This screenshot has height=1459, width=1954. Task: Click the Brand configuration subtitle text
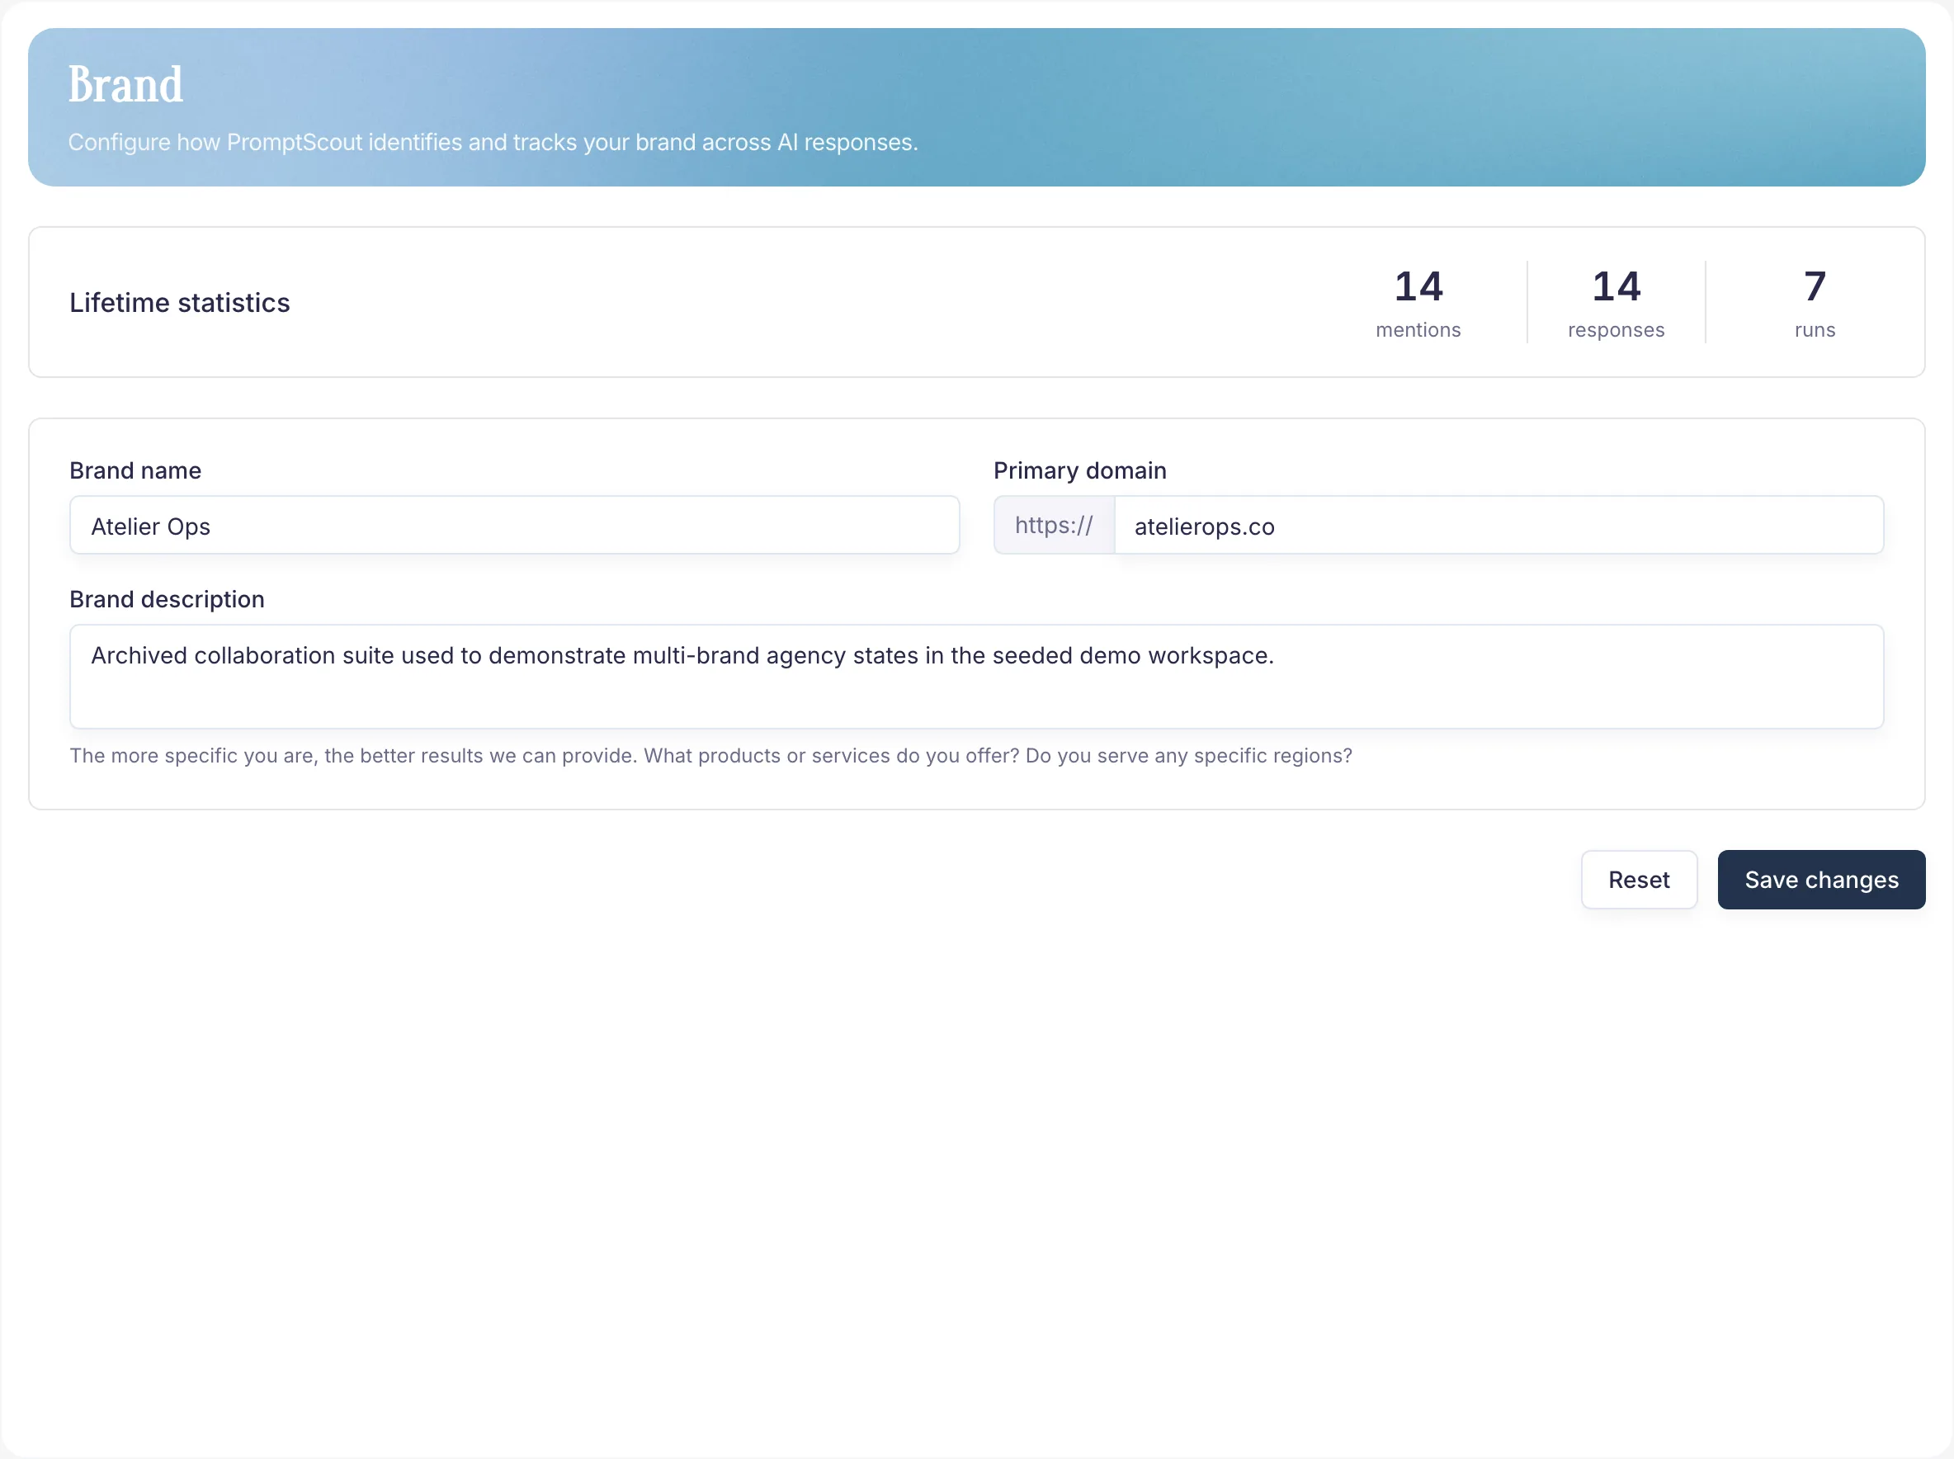tap(493, 141)
